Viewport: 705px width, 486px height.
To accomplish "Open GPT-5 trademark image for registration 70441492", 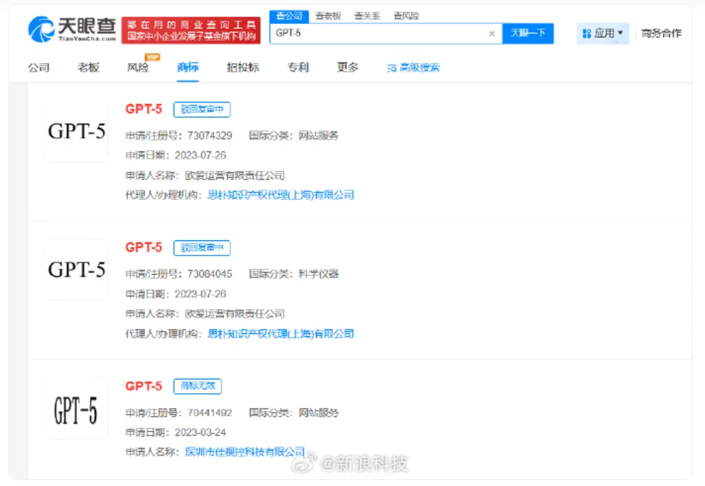I will pyautogui.click(x=77, y=408).
